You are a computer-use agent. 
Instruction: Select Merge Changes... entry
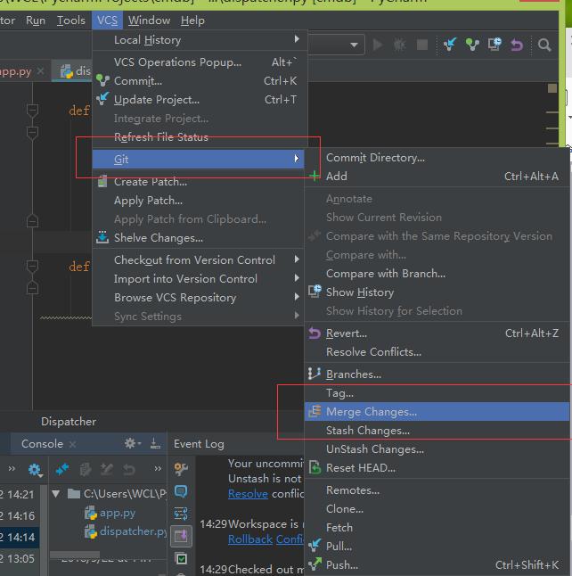click(437, 411)
